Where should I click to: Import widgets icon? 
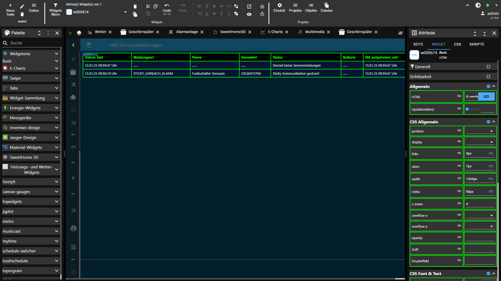(262, 6)
